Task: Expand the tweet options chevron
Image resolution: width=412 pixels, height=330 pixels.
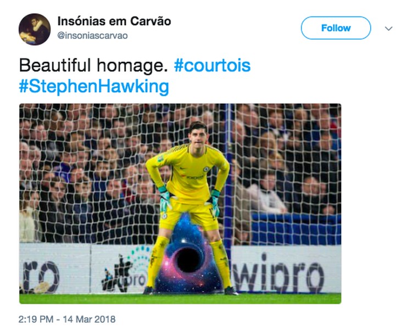Action: pos(388,29)
